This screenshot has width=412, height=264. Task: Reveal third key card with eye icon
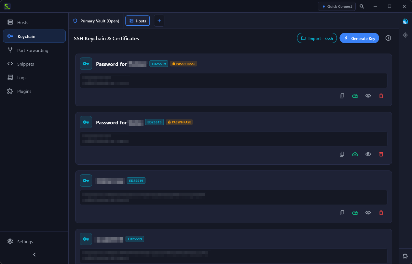(x=368, y=213)
